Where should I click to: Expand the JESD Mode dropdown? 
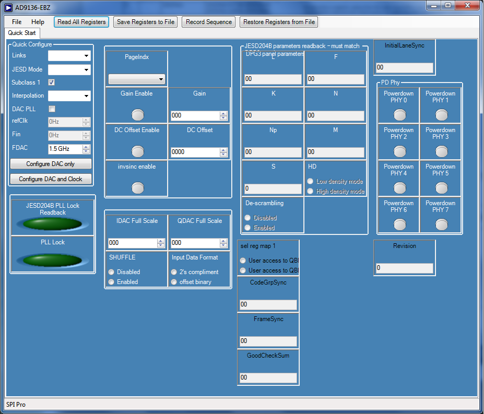tap(69, 69)
